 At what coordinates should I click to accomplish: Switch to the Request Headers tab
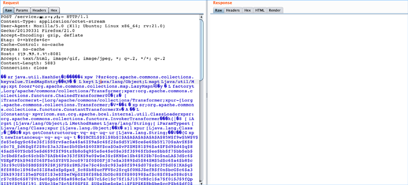(40, 10)
